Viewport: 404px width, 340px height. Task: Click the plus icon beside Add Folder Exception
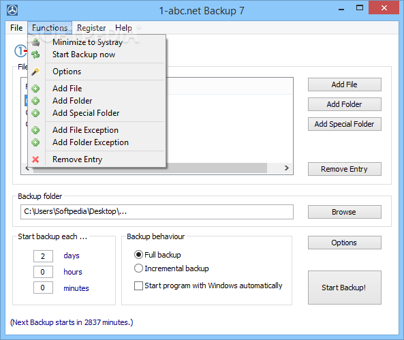(35, 142)
